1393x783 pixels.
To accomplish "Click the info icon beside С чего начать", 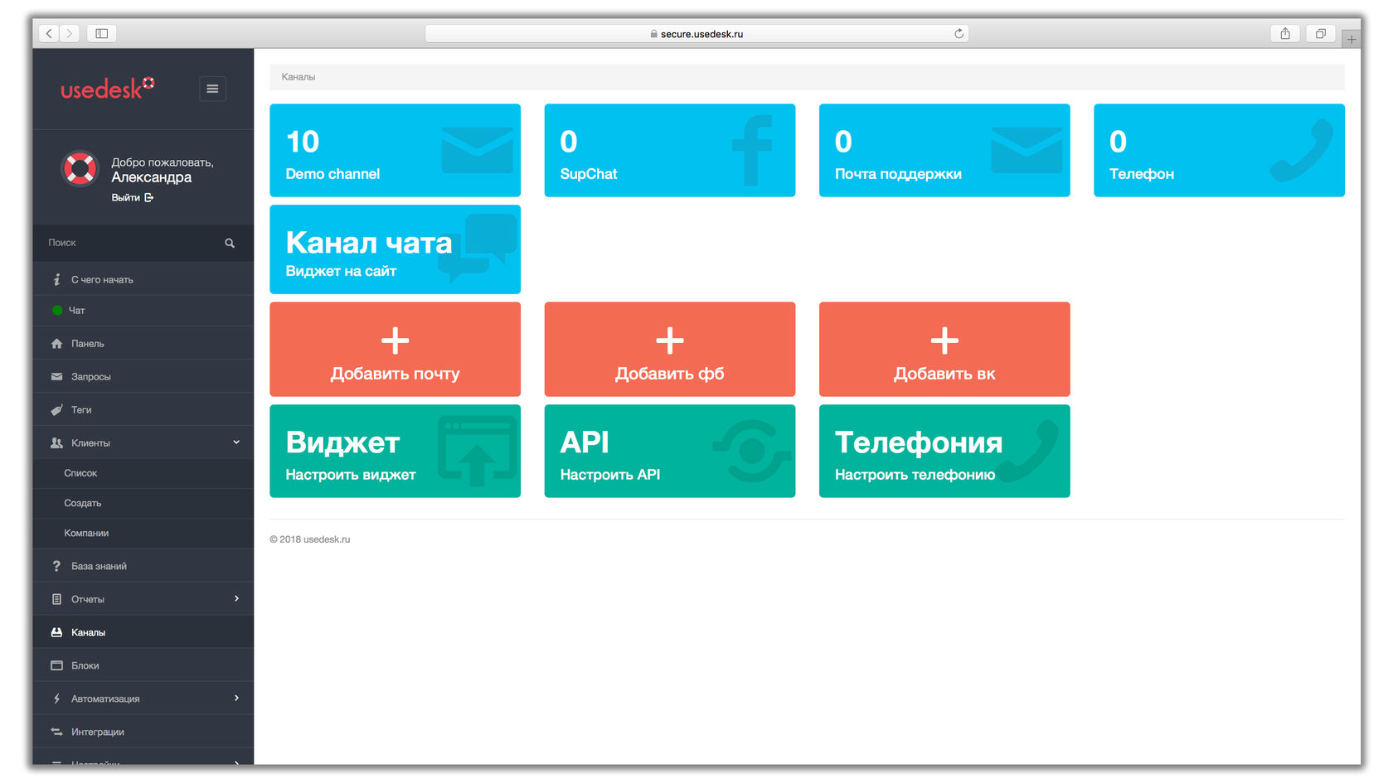I will pyautogui.click(x=56, y=279).
